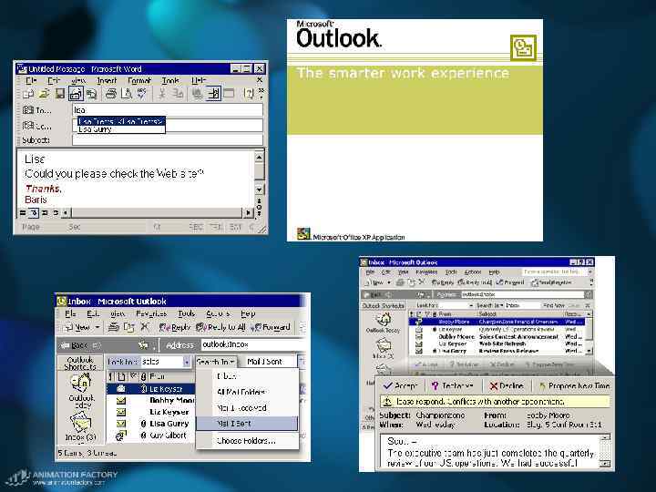Click the Save floppy icon in Word toolbar

(60, 94)
